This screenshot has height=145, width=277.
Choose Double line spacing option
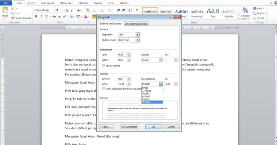coord(152,94)
